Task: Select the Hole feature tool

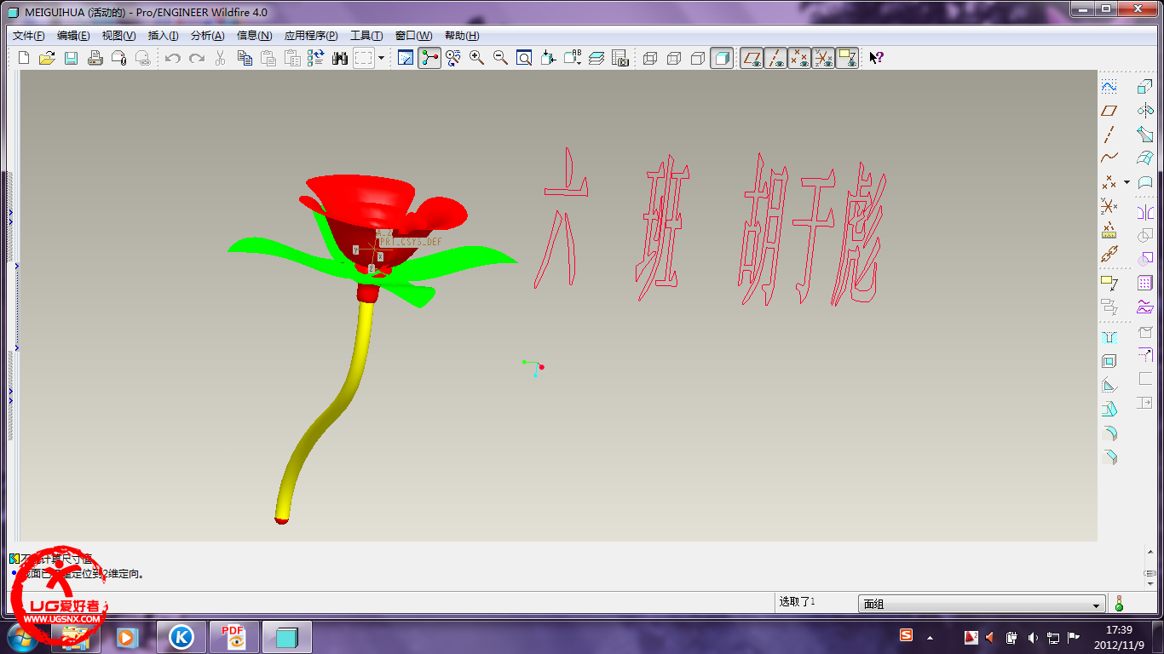Action: 1109,338
